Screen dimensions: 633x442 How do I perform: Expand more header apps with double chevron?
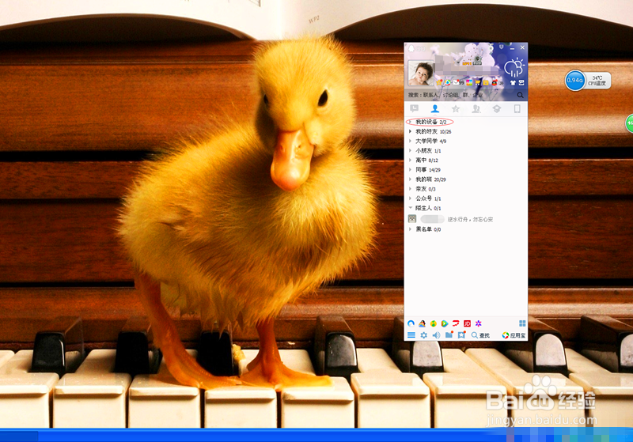point(502,83)
